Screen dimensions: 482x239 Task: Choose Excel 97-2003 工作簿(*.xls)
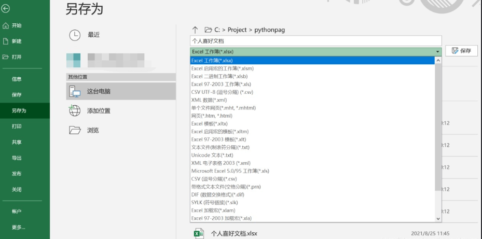(312, 84)
